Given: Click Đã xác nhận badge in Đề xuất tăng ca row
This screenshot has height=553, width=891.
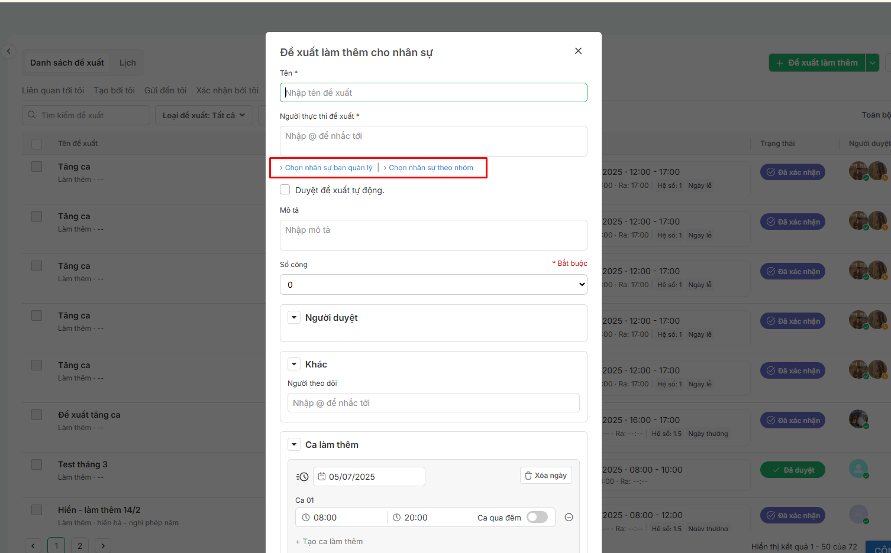Looking at the screenshot, I should pyautogui.click(x=793, y=420).
